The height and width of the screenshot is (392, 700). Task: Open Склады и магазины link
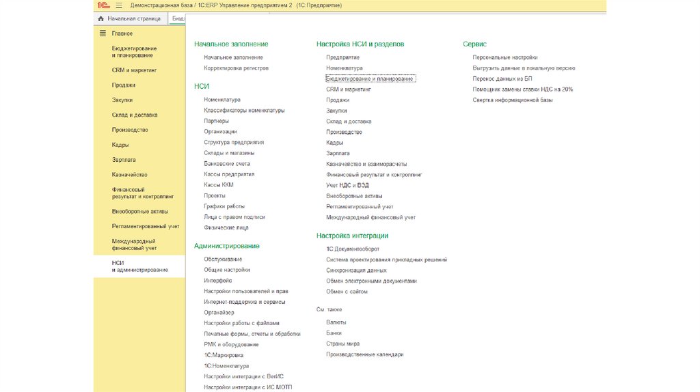pos(229,153)
